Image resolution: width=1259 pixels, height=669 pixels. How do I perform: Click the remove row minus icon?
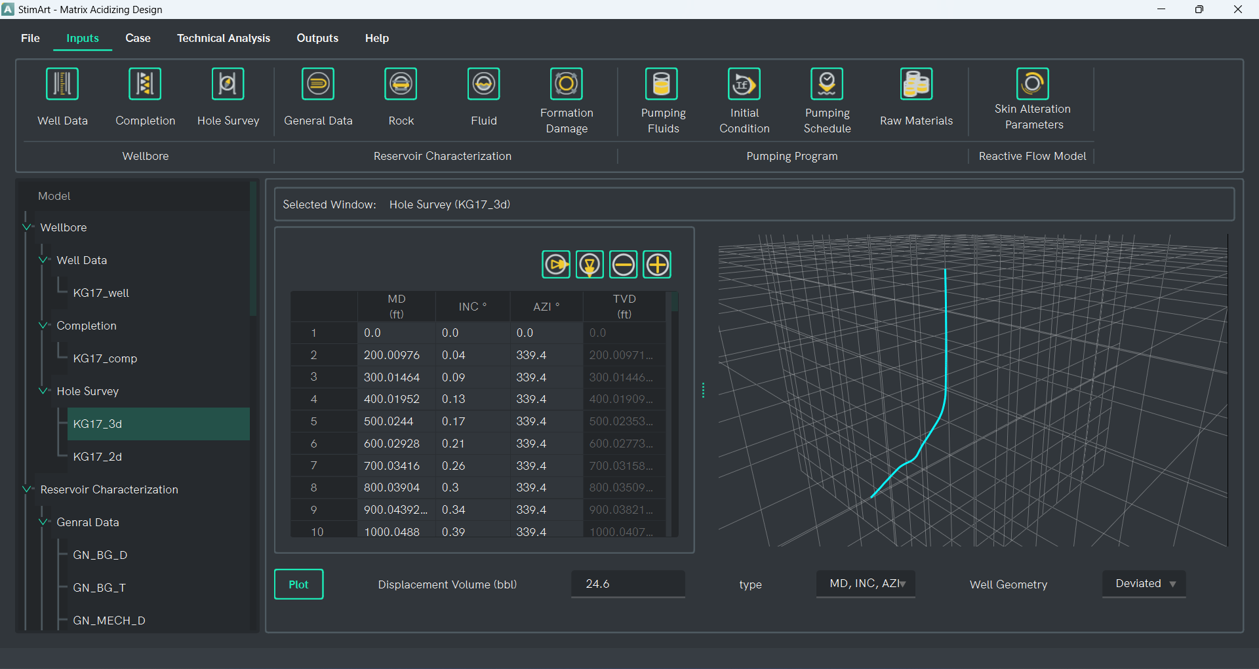(x=624, y=265)
